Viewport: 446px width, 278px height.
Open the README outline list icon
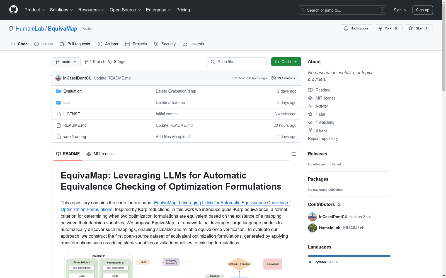pyautogui.click(x=294, y=154)
